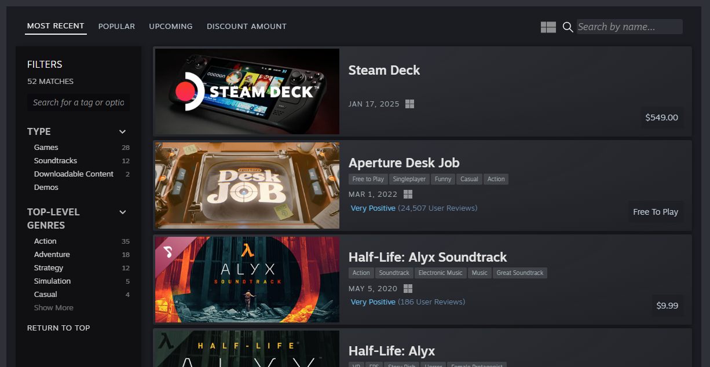Open the Aperture Desk Job title
The image size is (710, 367).
404,163
